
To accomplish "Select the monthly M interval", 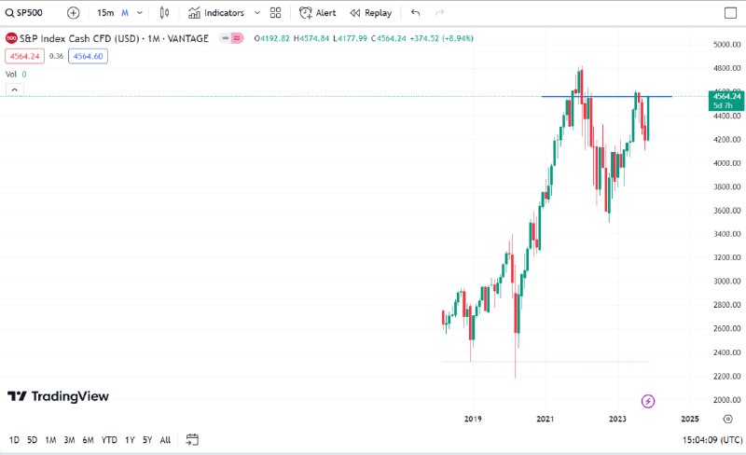I will point(124,13).
